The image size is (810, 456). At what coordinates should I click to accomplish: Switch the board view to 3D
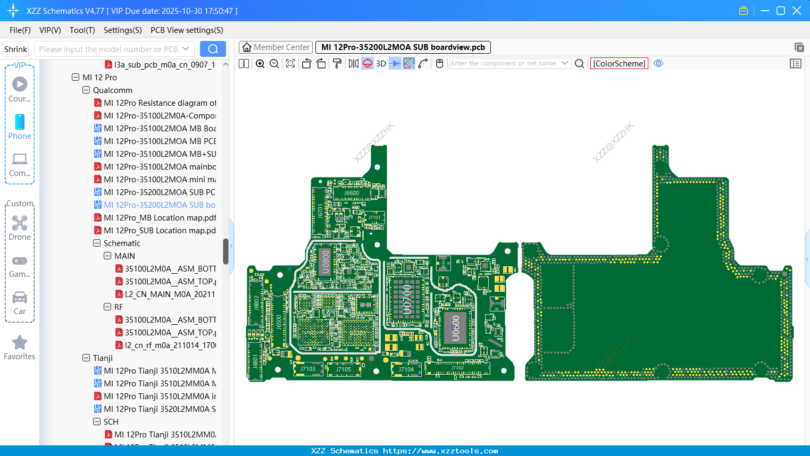coord(380,63)
